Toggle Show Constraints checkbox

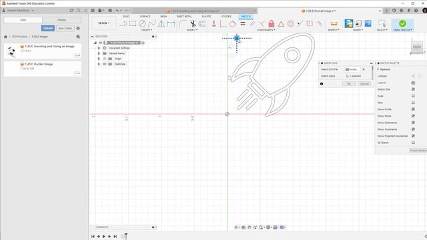point(413,129)
